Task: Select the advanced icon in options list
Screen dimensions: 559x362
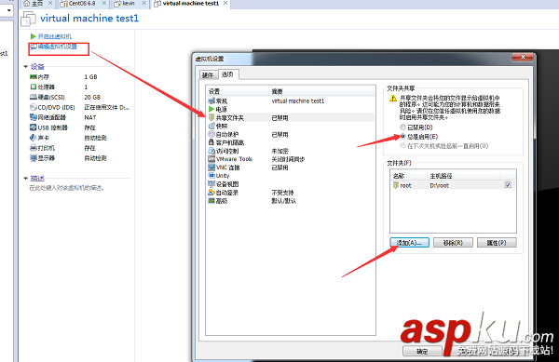Action: pyautogui.click(x=211, y=201)
